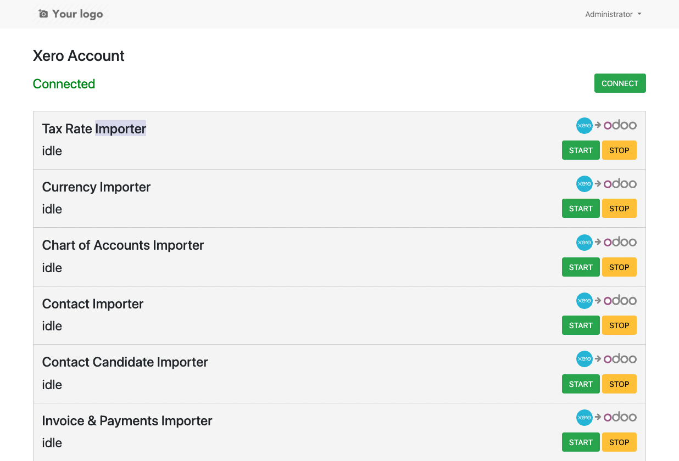Start the Chart of Accounts Importer
This screenshot has height=461, width=679.
tap(581, 267)
